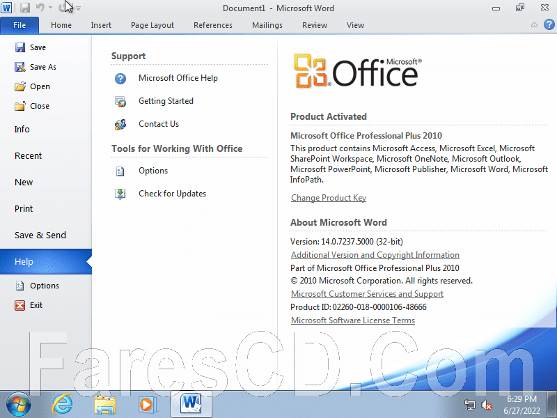The width and height of the screenshot is (557, 418).
Task: Select Contact Us support option
Action: pyautogui.click(x=159, y=124)
